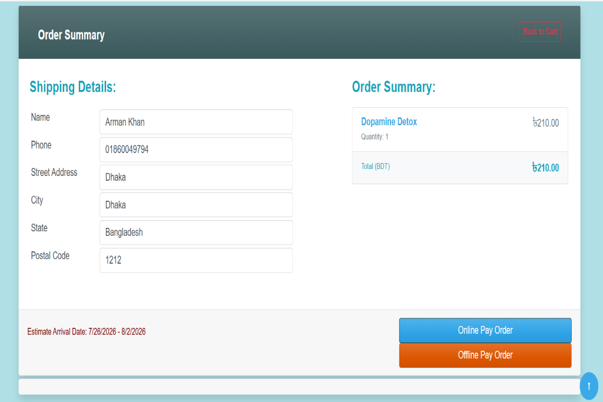Choose Offline Pay Order button
The width and height of the screenshot is (603, 402).
(485, 355)
